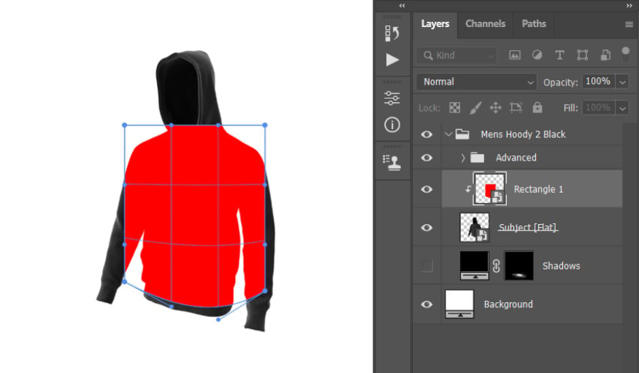Image resolution: width=639 pixels, height=373 pixels.
Task: Open the Actions panel play icon
Action: (x=392, y=60)
